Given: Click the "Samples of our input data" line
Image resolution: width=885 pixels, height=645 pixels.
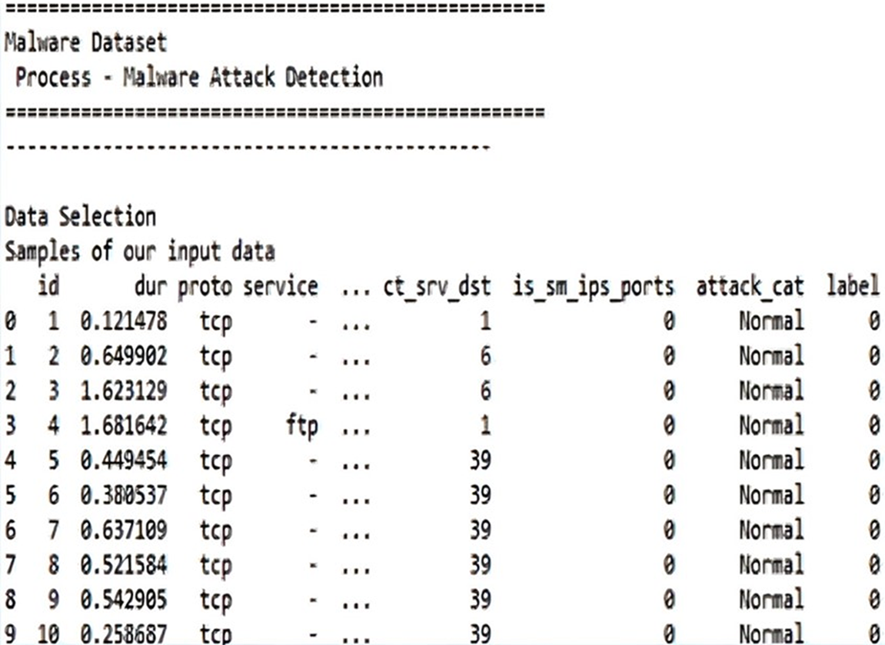Looking at the screenshot, I should pos(140,251).
